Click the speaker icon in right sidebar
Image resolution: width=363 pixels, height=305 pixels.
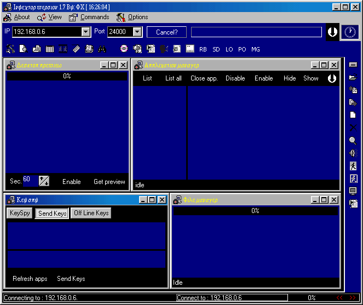click(353, 153)
